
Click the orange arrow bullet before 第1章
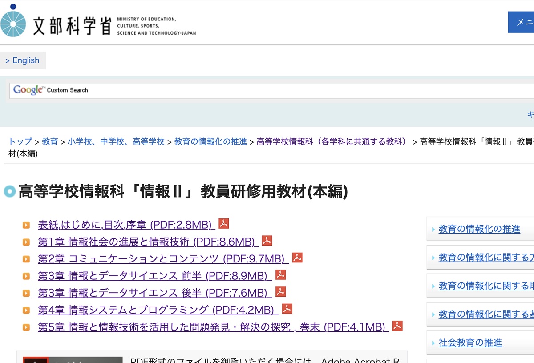27,241
